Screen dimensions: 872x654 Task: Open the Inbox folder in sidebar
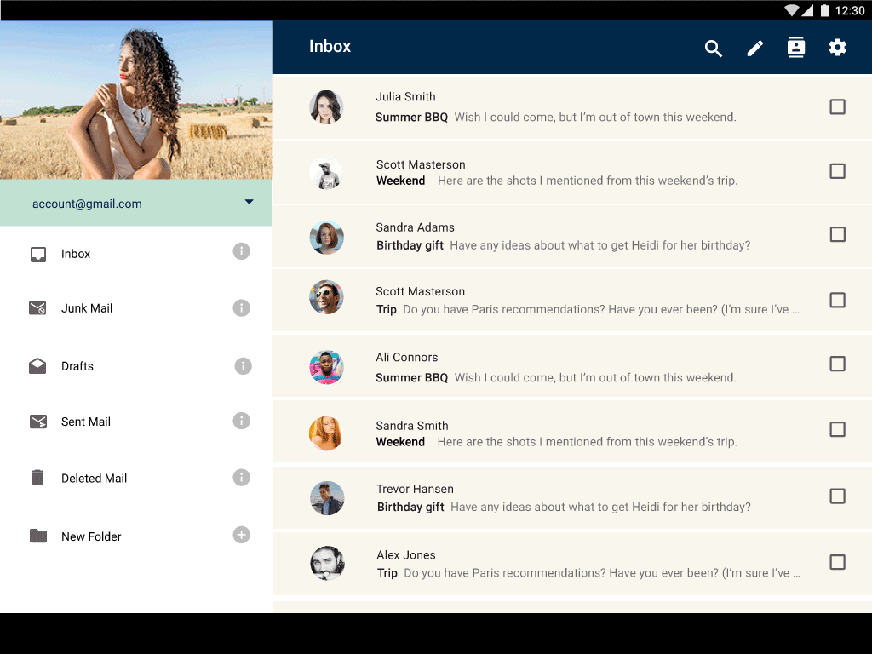pos(76,254)
